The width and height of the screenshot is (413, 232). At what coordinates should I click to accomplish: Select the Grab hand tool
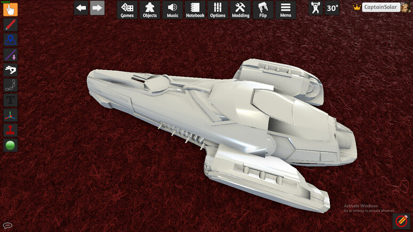[10, 10]
